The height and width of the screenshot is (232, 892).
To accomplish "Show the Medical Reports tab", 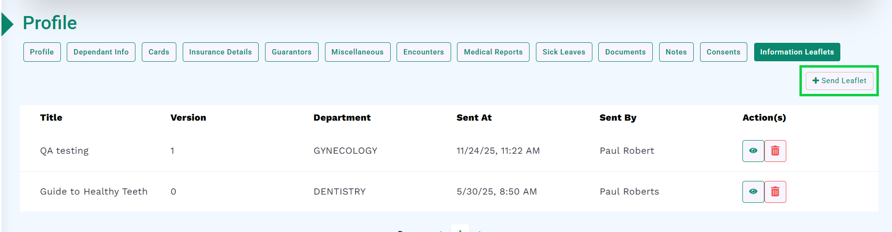I will [x=493, y=52].
